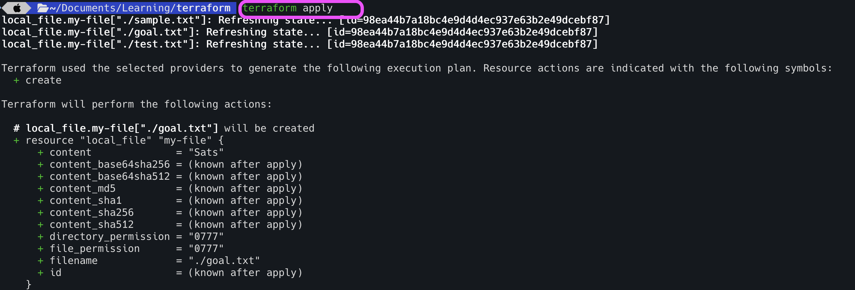The width and height of the screenshot is (855, 290).
Task: Click the plus sign before filename
Action: pyautogui.click(x=41, y=261)
